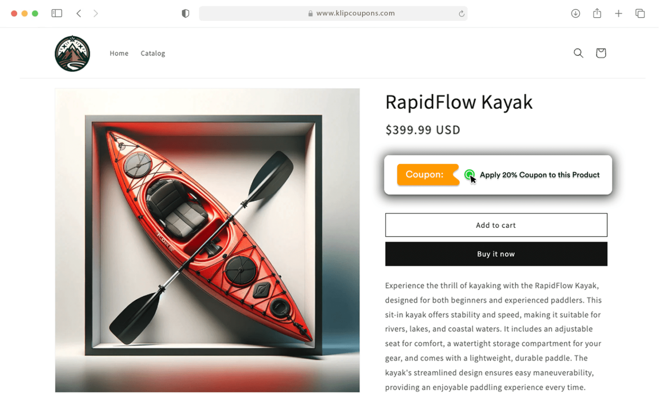Open the search icon in the header
Screen dimensions: 659x399
(x=578, y=53)
